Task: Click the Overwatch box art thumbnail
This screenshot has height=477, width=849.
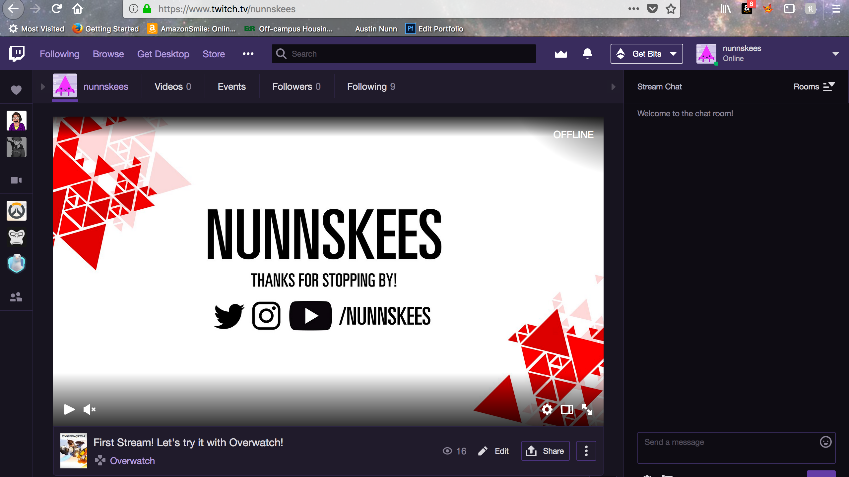Action: [x=73, y=450]
